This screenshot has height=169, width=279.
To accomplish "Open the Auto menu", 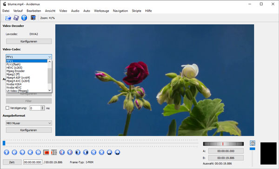I will (x=86, y=11).
